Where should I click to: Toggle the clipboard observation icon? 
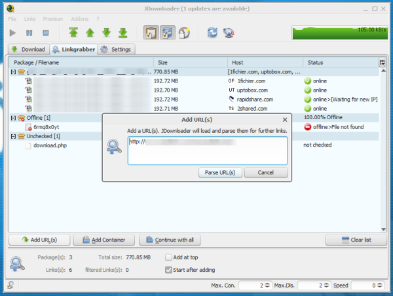150,32
